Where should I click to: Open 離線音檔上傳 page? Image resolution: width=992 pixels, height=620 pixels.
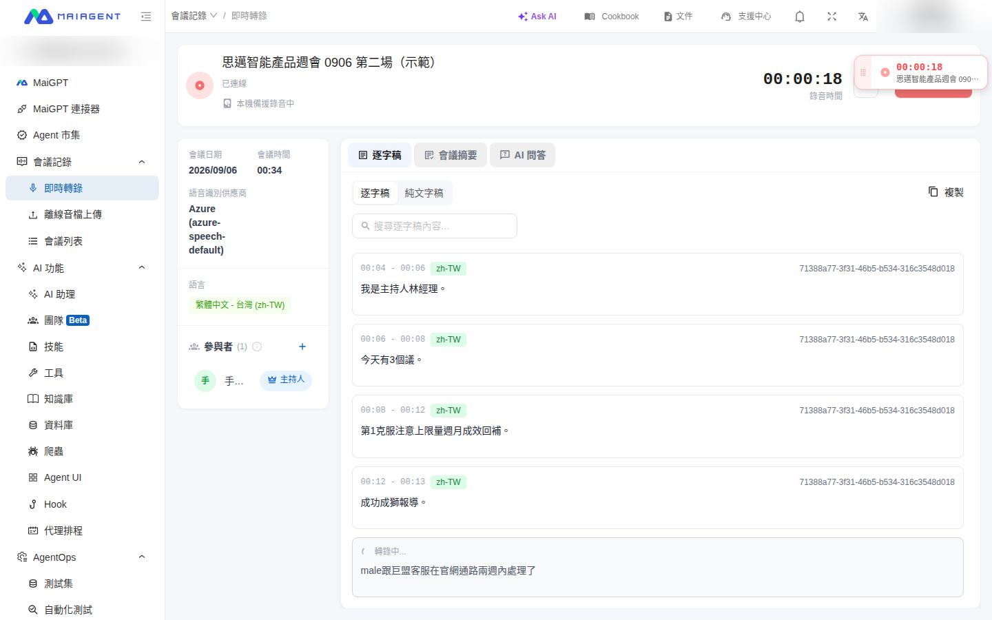83,214
